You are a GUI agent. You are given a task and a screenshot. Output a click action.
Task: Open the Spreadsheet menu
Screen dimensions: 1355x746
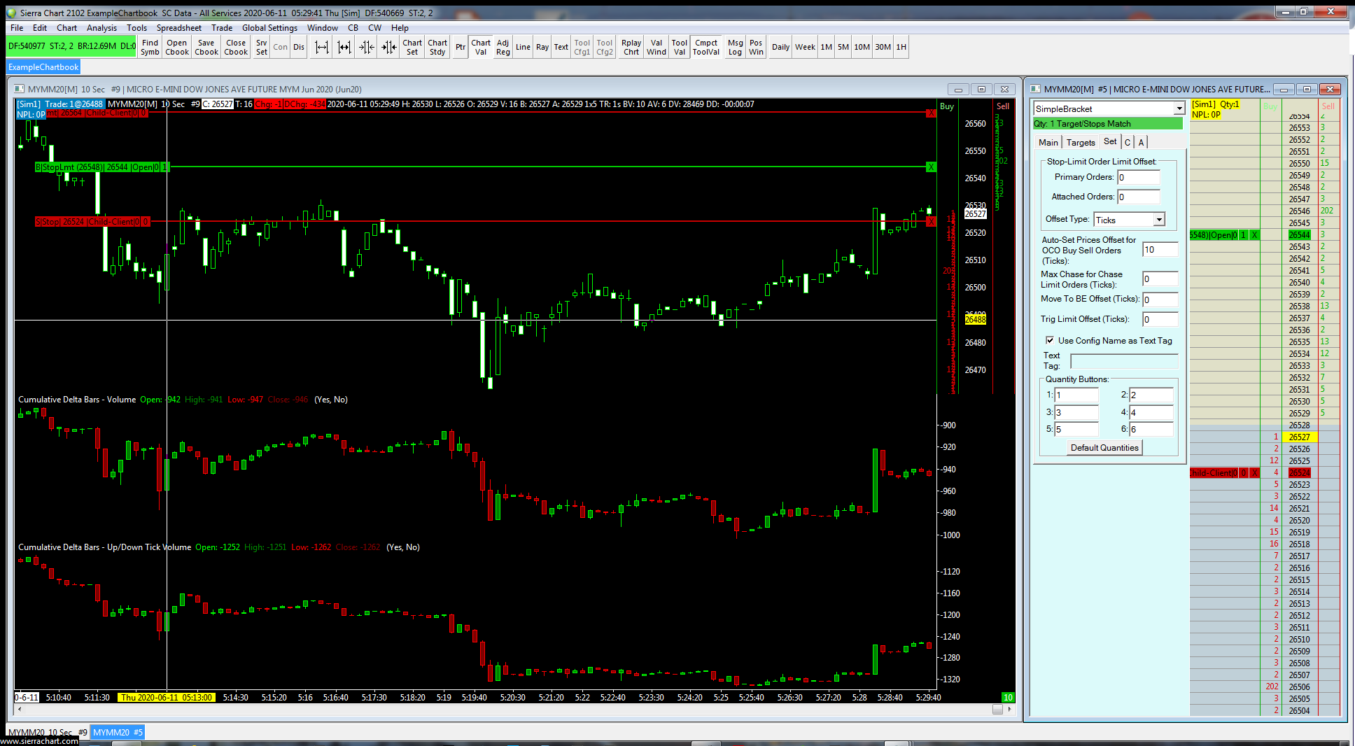point(178,28)
